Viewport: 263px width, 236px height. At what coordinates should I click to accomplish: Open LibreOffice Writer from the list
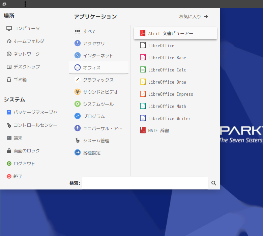(175, 118)
